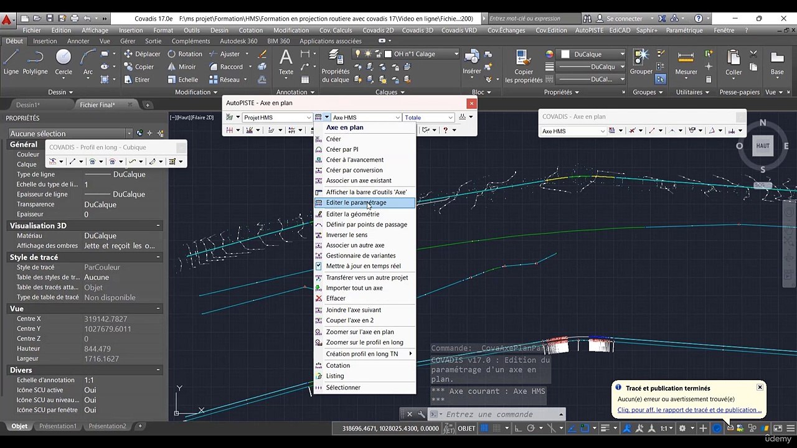
Task: Open the Totale dropdown in AutoPISTE
Action: (428, 118)
